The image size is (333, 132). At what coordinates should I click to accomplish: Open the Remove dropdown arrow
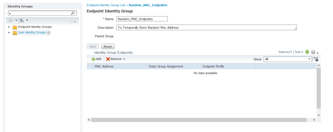pyautogui.click(x=124, y=59)
